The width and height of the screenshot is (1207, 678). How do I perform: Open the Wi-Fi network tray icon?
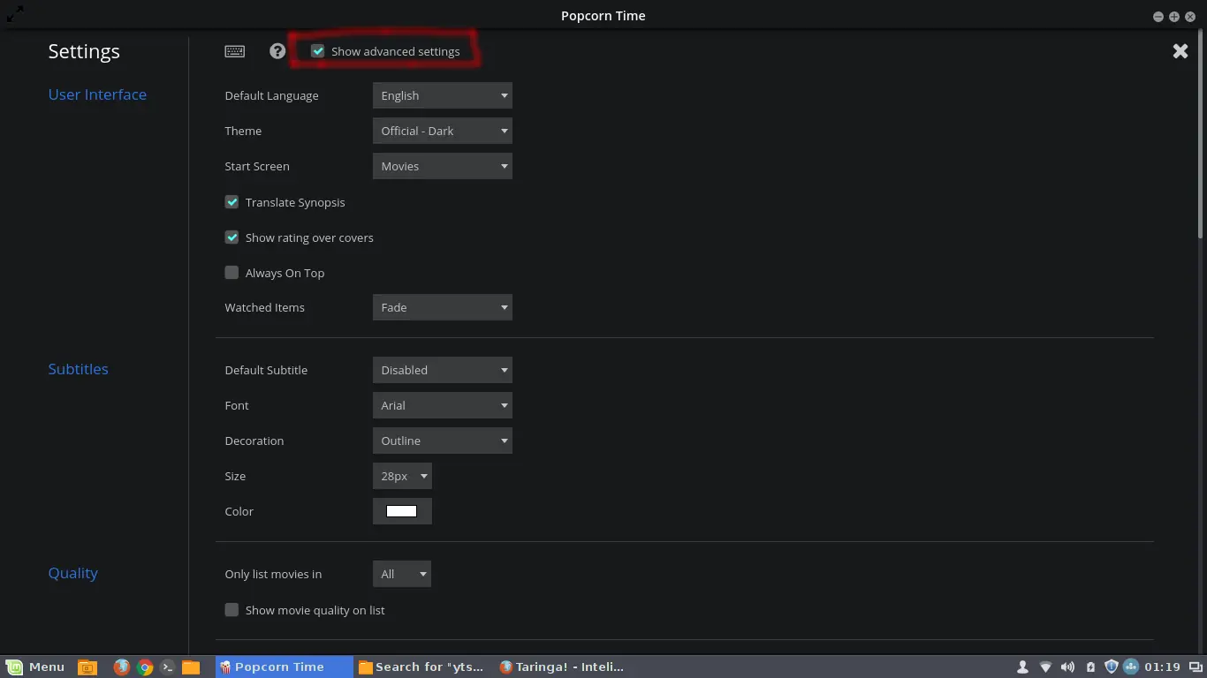pyautogui.click(x=1045, y=667)
